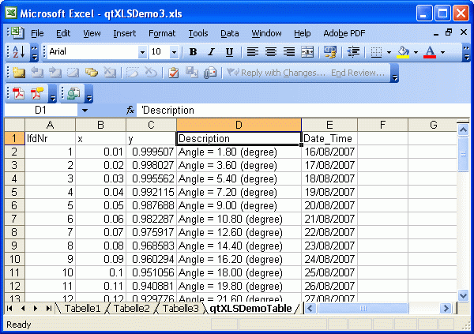Grab the horizontal scrollbar thumb
The height and width of the screenshot is (334, 474).
coord(363,308)
